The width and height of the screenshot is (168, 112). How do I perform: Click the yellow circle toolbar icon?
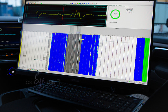click(37, 3)
